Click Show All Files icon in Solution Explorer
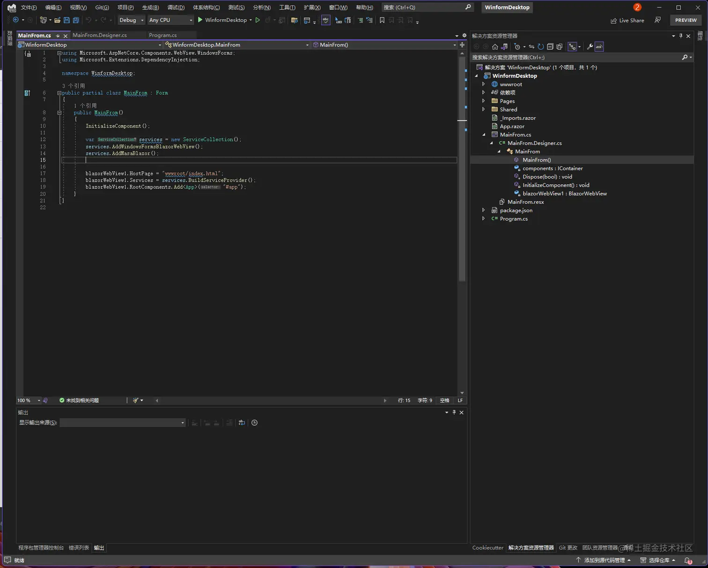Screen dimensions: 708x568 tap(559, 46)
